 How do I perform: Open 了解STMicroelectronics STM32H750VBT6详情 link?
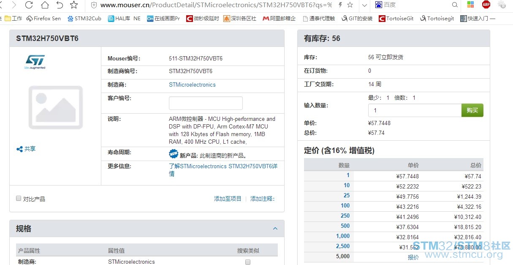[x=223, y=170]
